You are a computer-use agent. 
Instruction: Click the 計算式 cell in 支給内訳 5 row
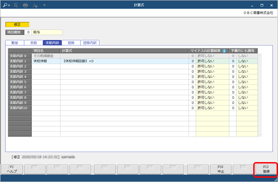(x=124, y=82)
